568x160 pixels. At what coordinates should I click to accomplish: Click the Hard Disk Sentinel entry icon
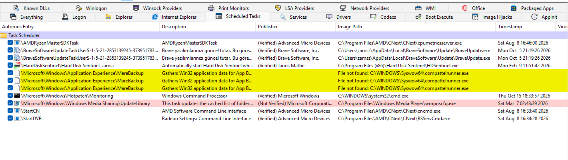tap(17, 65)
